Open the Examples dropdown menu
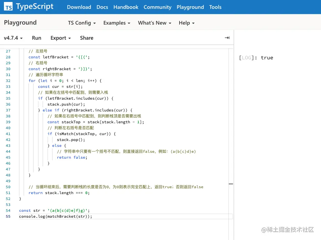 [x=117, y=23]
